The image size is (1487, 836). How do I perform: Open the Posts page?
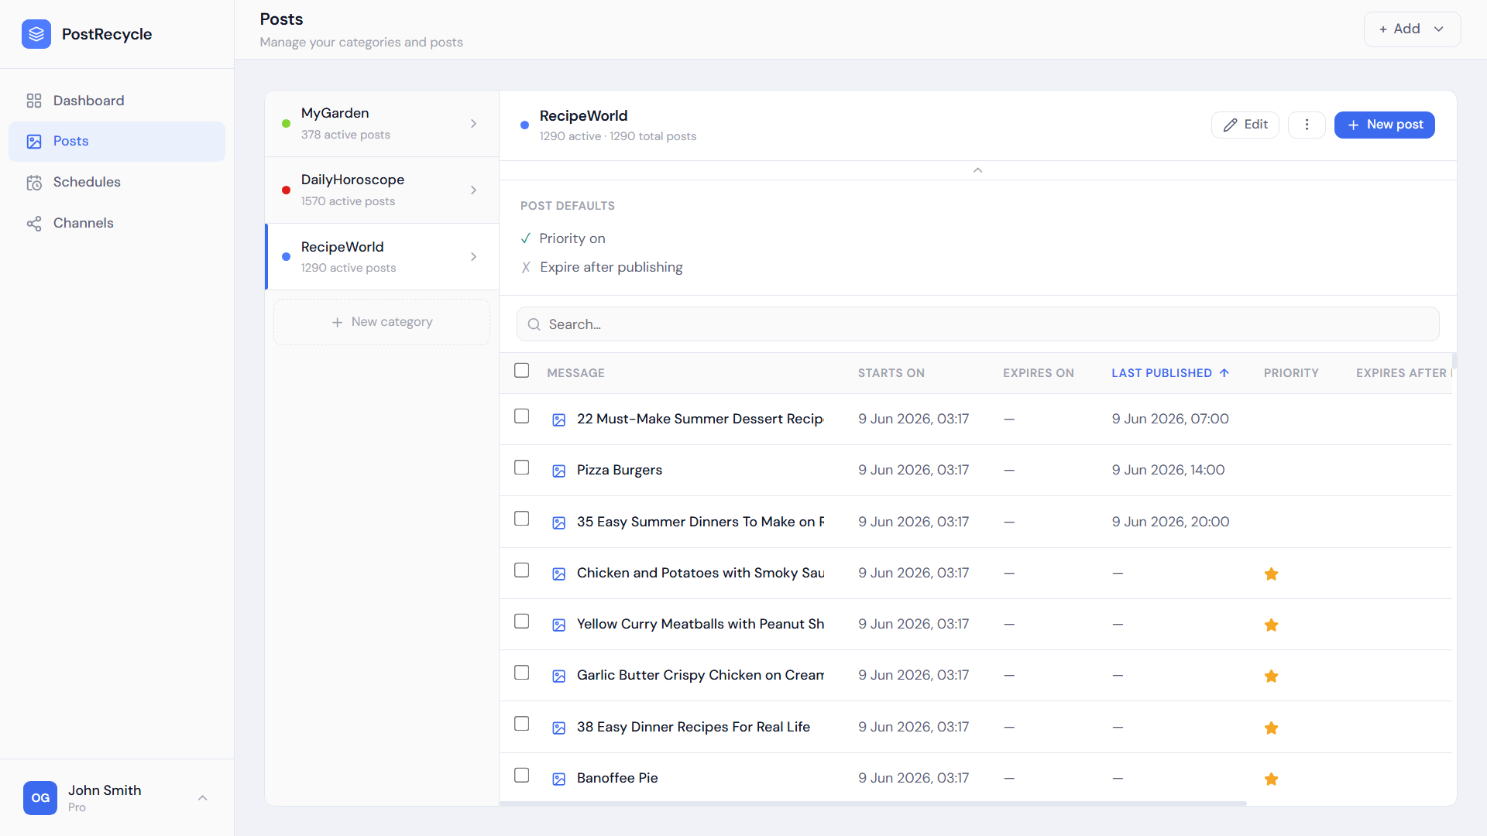117,142
